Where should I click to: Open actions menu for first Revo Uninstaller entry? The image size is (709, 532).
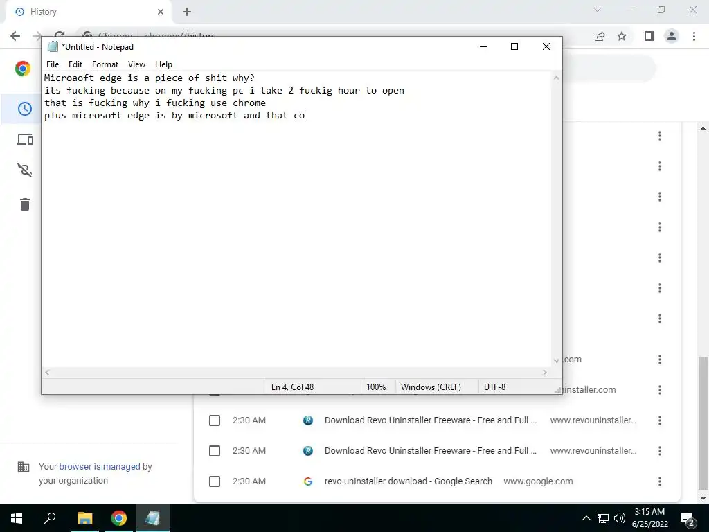[x=660, y=420]
